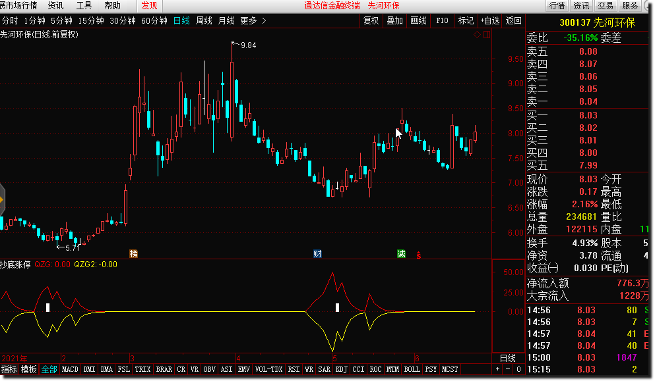Zoom in chart with the + button
Screen dimensions: 655x381
(497, 369)
